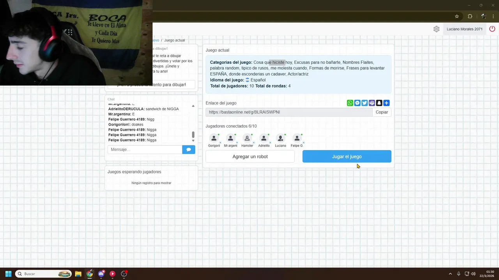Click Juego actual breadcrumb

[x=175, y=40]
